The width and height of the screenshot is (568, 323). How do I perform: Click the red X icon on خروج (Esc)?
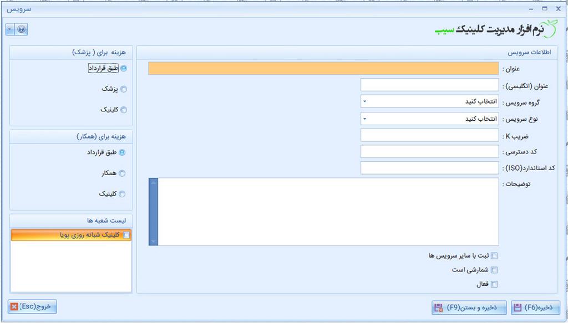[x=14, y=306]
